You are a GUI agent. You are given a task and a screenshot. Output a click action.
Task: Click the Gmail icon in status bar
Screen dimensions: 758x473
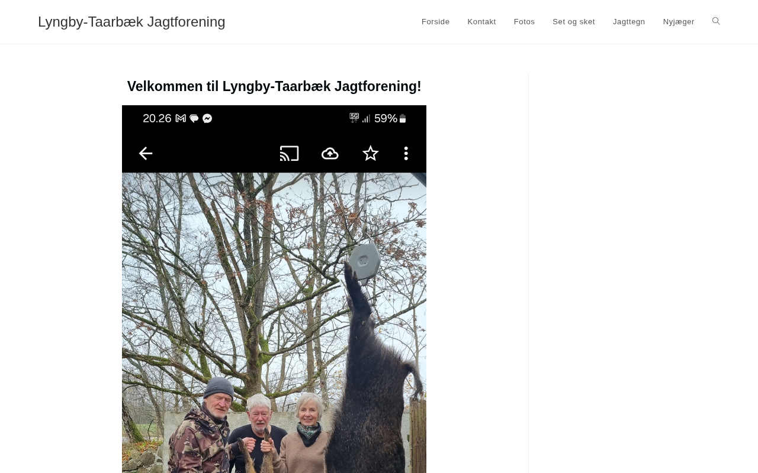181,118
